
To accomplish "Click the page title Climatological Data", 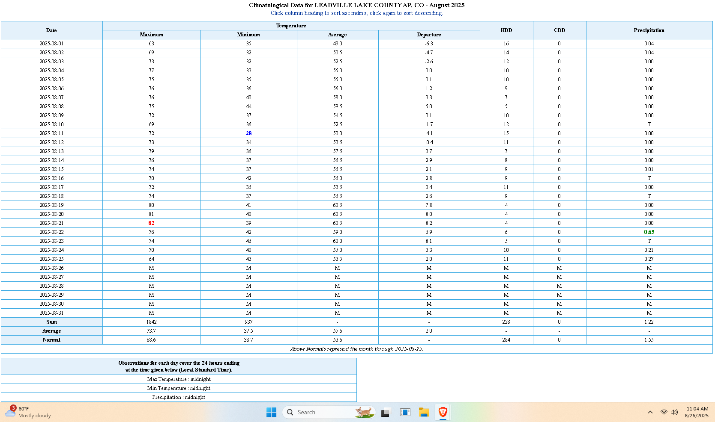I will point(357,5).
